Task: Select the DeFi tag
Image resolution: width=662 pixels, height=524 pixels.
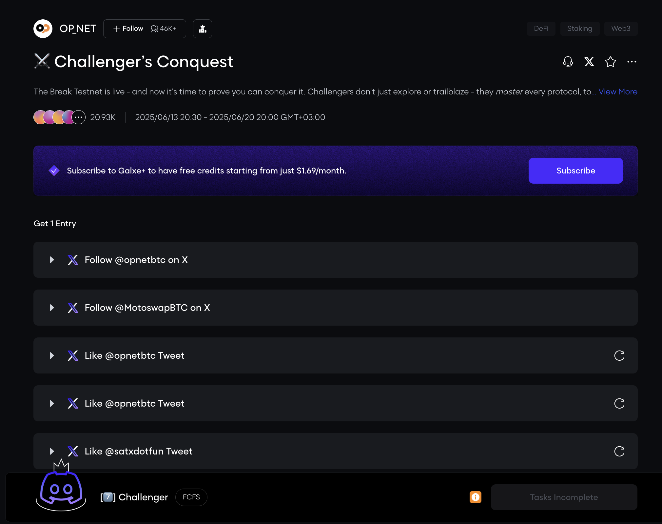Action: pyautogui.click(x=541, y=29)
